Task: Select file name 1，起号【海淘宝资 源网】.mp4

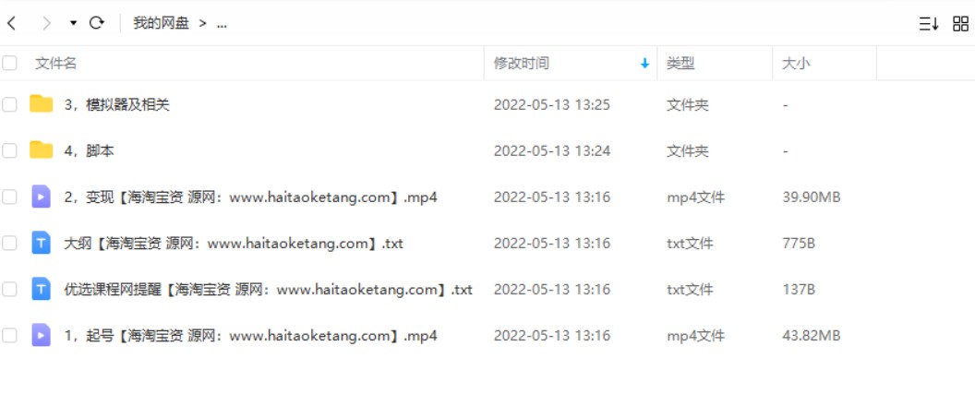Action: coord(250,337)
